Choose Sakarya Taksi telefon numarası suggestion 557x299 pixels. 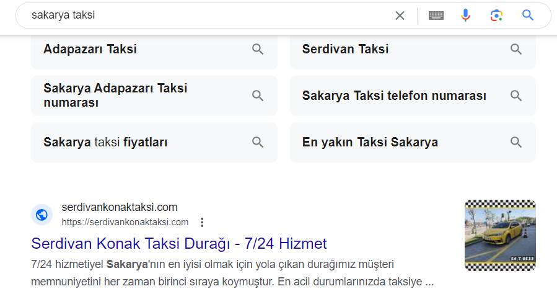413,96
